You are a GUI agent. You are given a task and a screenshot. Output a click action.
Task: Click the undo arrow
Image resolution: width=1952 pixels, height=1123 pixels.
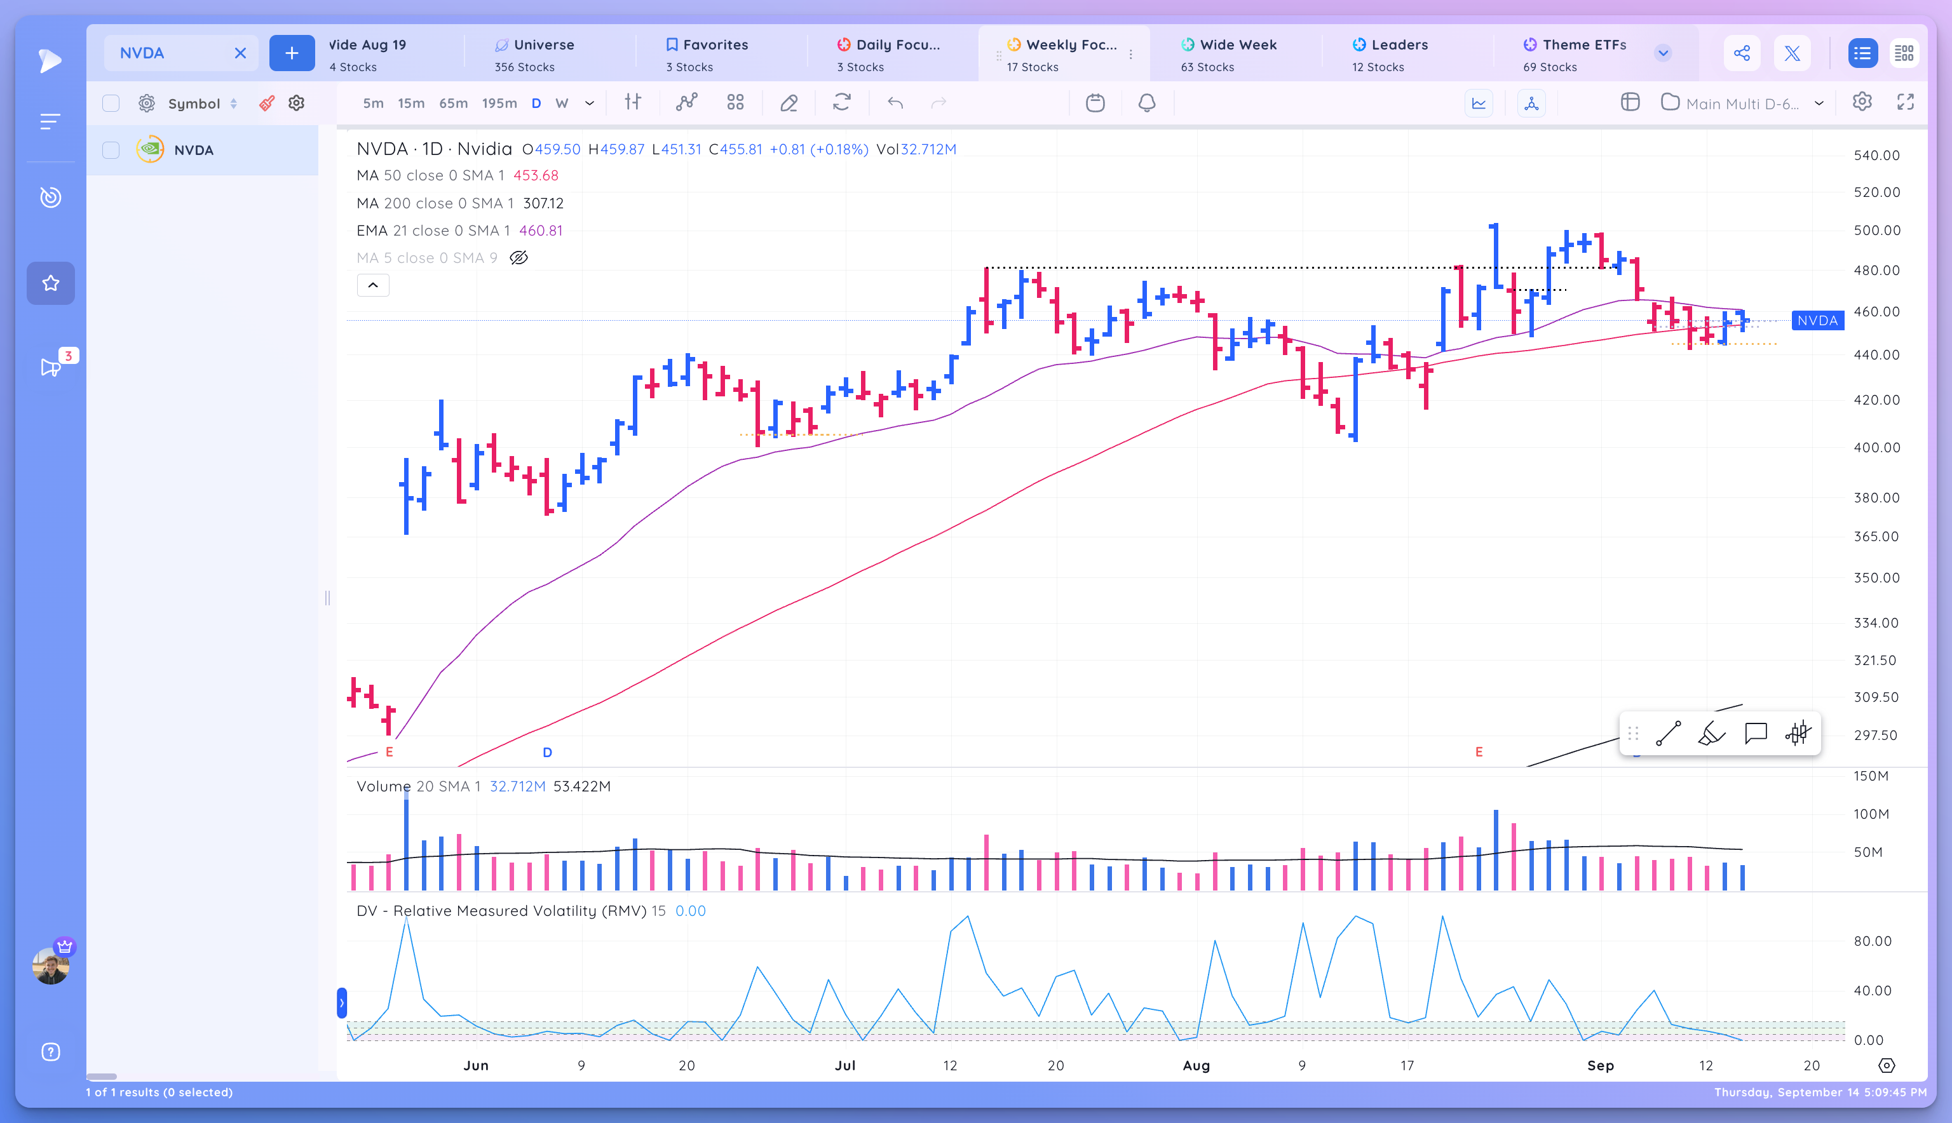click(x=895, y=103)
